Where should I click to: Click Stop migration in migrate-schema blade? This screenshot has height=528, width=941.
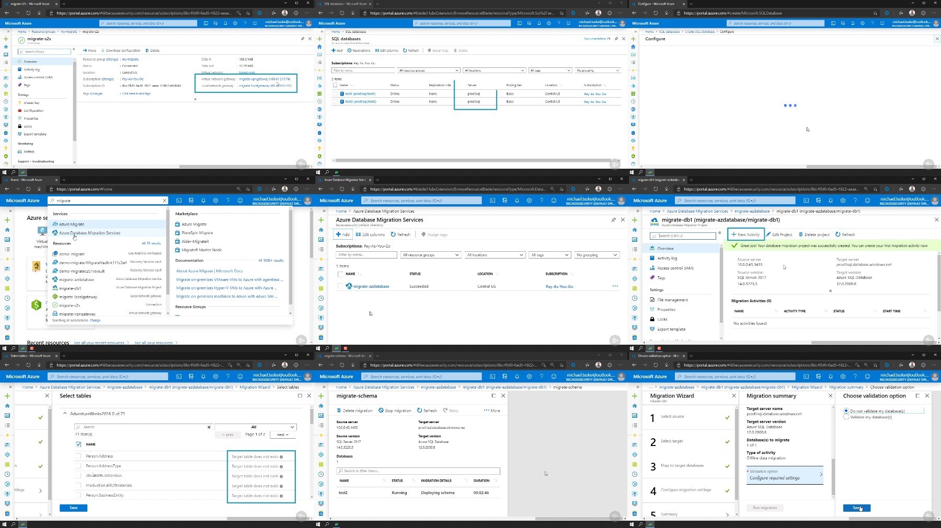(395, 410)
